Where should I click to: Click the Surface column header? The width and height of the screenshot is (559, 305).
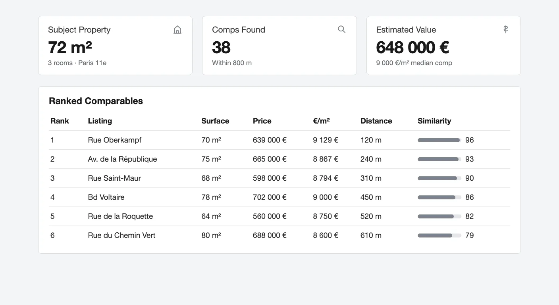coord(215,121)
